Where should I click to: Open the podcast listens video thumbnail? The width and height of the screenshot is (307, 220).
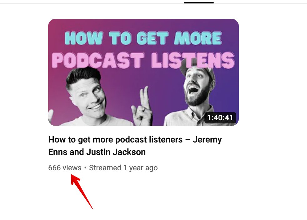(143, 72)
